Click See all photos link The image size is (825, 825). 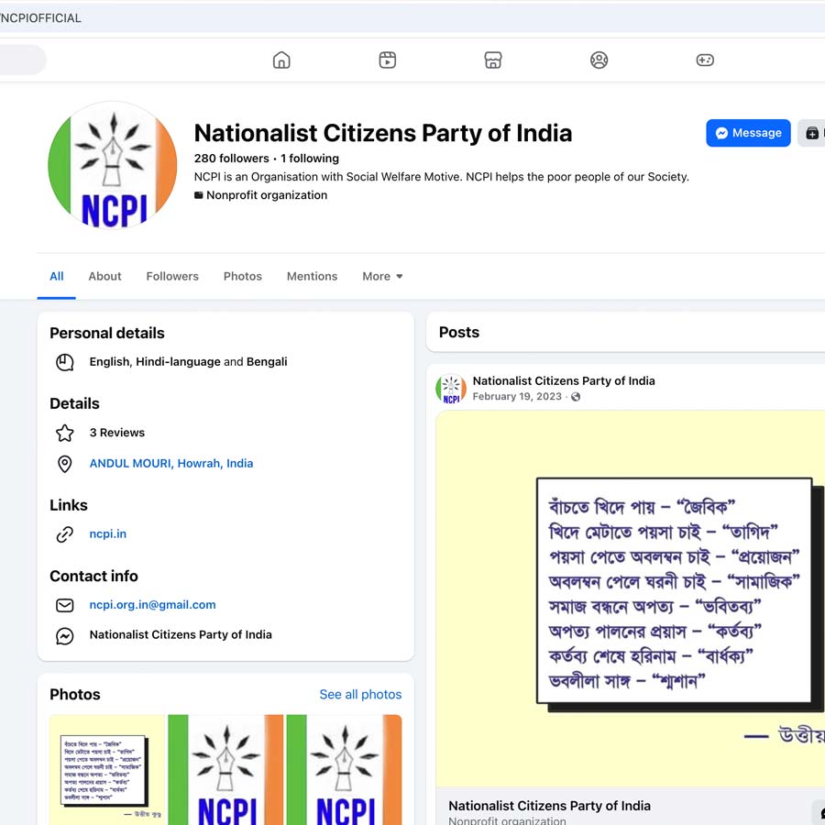tap(360, 695)
